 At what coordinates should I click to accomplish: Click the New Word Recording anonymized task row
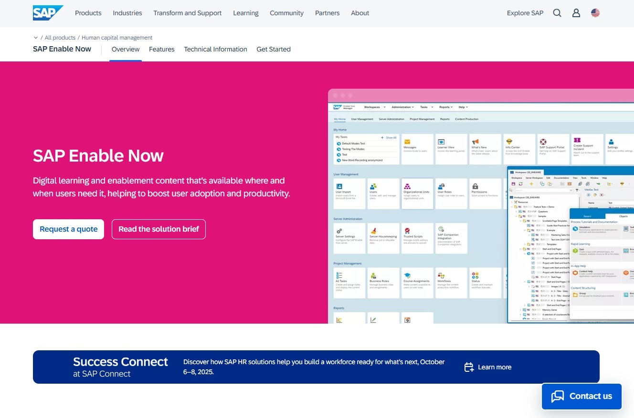(x=362, y=160)
